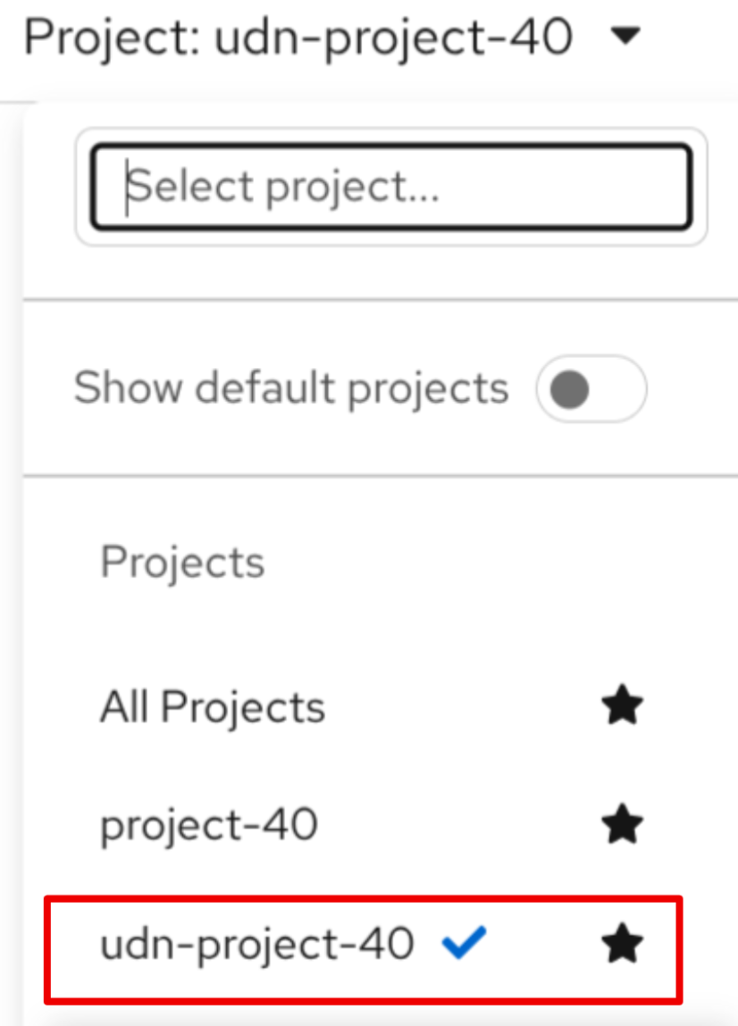Image resolution: width=738 pixels, height=1026 pixels.
Task: Select All Projects from the list
Action: point(213,708)
